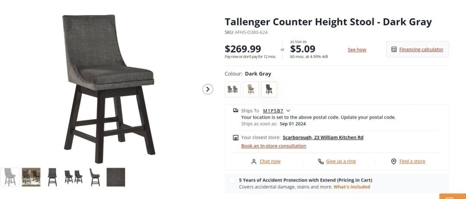Open the See how financing link
Image resolution: width=466 pixels, height=199 pixels.
(x=357, y=50)
